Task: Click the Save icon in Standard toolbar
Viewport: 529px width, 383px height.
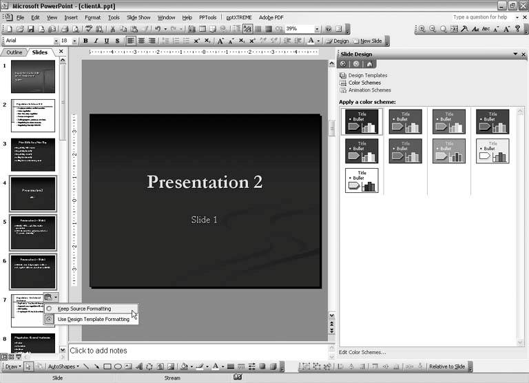Action: tap(32, 29)
